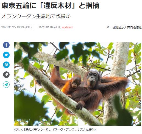
Task: Click the red updated label
Action: [x=67, y=27]
